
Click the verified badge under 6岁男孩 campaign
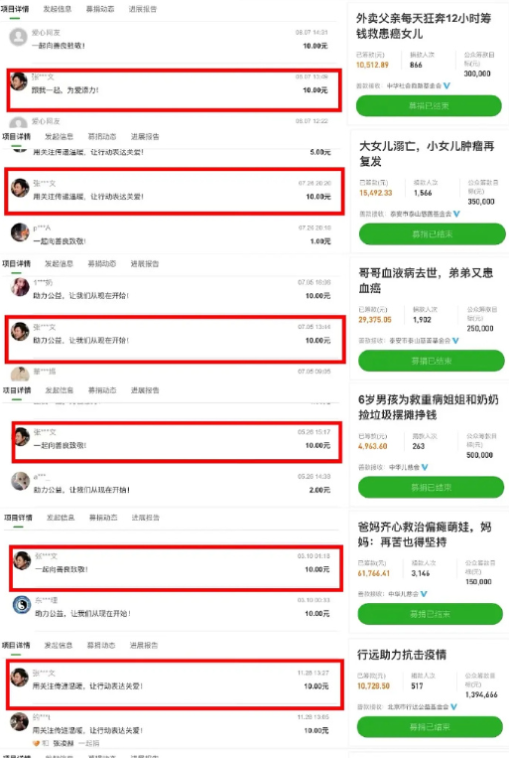pyautogui.click(x=425, y=467)
